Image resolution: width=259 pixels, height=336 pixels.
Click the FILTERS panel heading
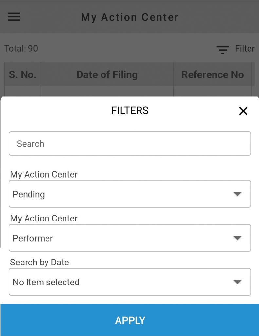point(130,111)
